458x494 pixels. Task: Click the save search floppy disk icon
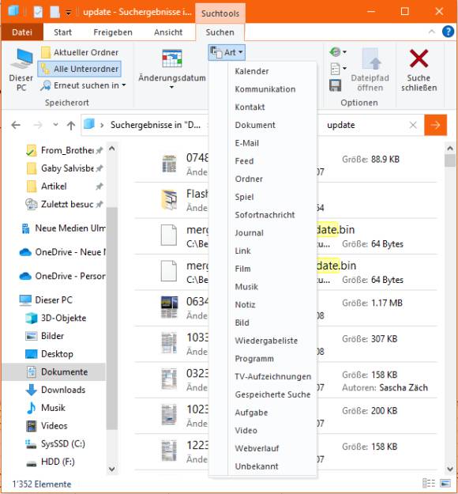coord(335,85)
